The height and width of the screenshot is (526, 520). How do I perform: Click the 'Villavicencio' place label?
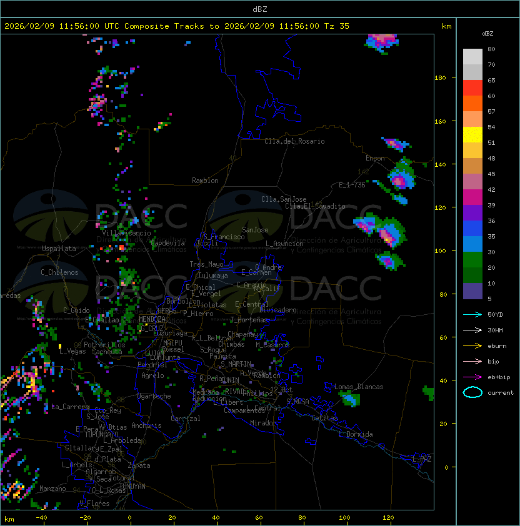(126, 233)
